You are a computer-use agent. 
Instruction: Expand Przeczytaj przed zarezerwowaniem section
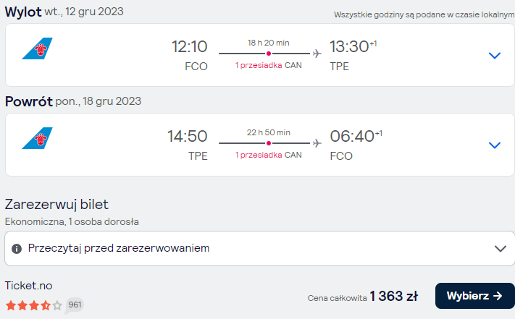(260, 249)
